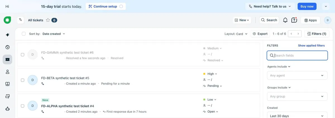Go to previous page of tickets

[291, 34]
